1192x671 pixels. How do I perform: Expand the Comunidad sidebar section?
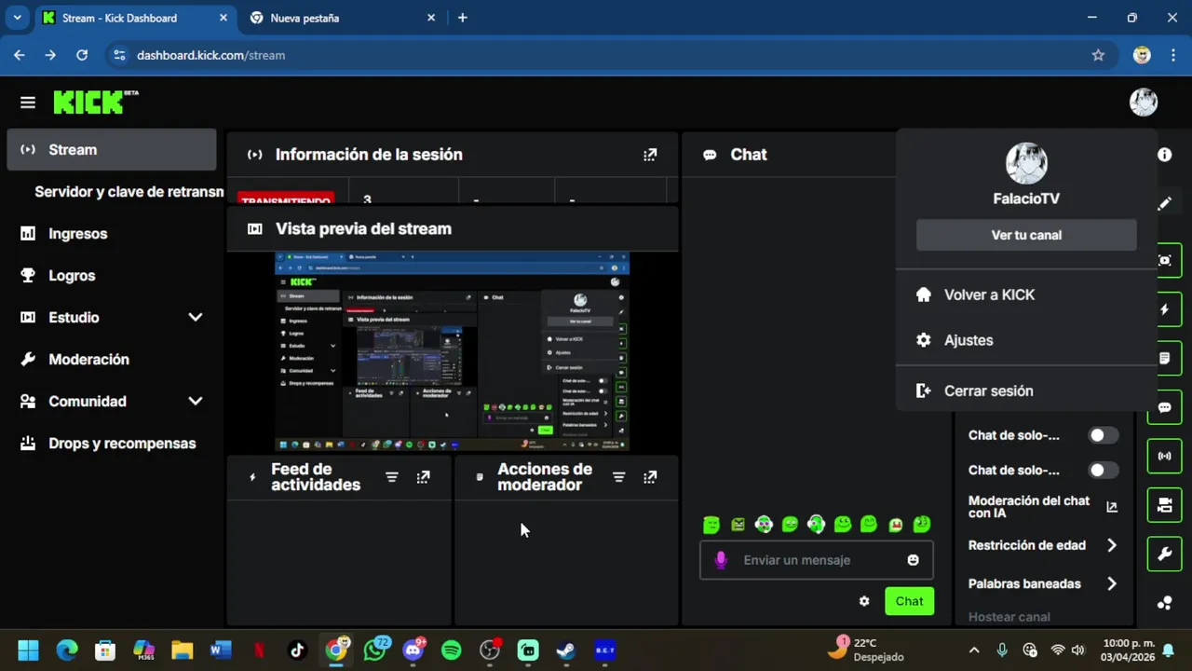[196, 401]
